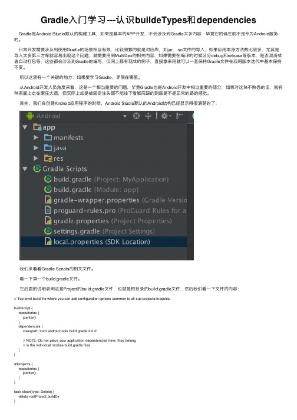The image size is (297, 420).
Task: Open settings.gradle (Project Settings)
Action: [x=99, y=231]
